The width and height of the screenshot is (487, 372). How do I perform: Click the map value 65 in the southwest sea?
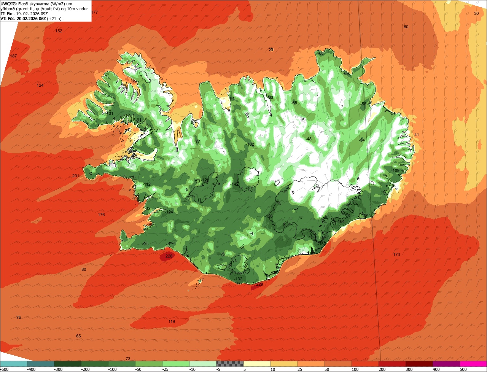[78, 336]
